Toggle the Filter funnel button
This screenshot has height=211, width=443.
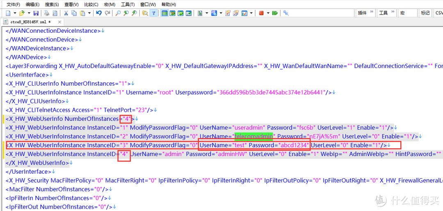coord(153,13)
